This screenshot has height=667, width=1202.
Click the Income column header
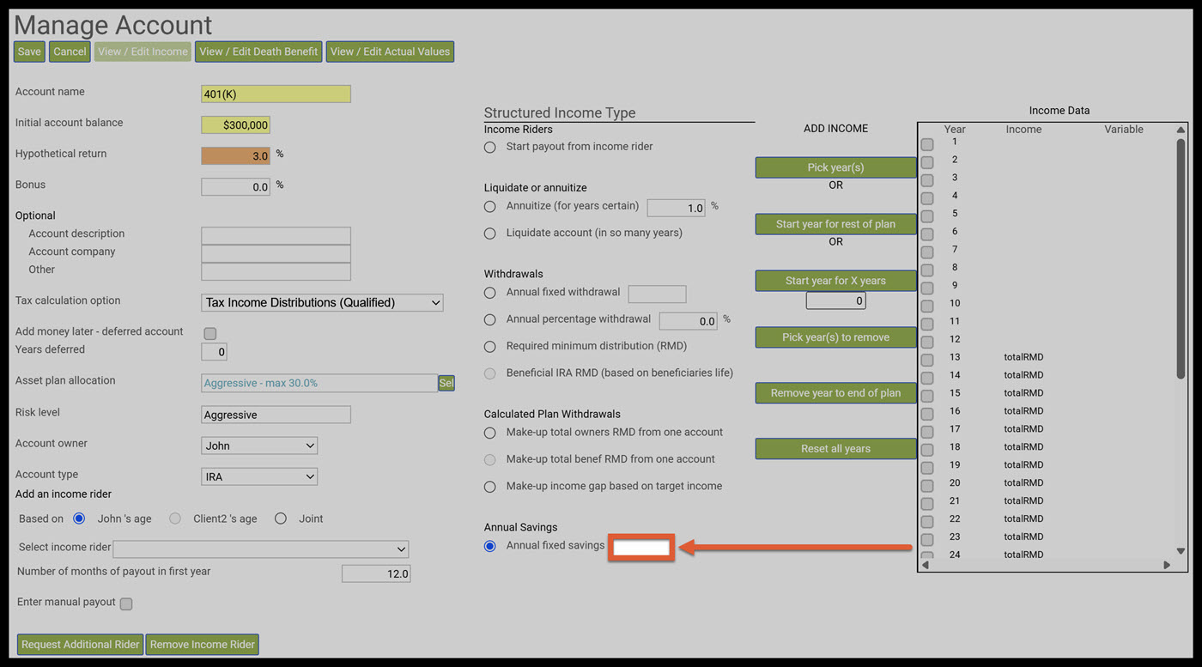1023,130
